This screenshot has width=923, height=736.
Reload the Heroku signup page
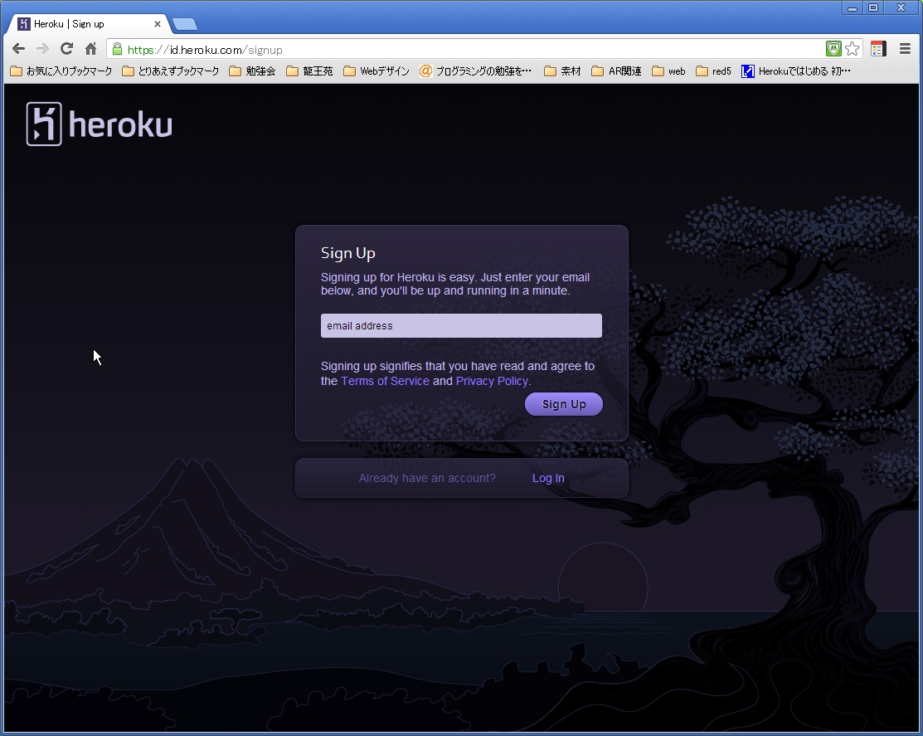coord(66,49)
